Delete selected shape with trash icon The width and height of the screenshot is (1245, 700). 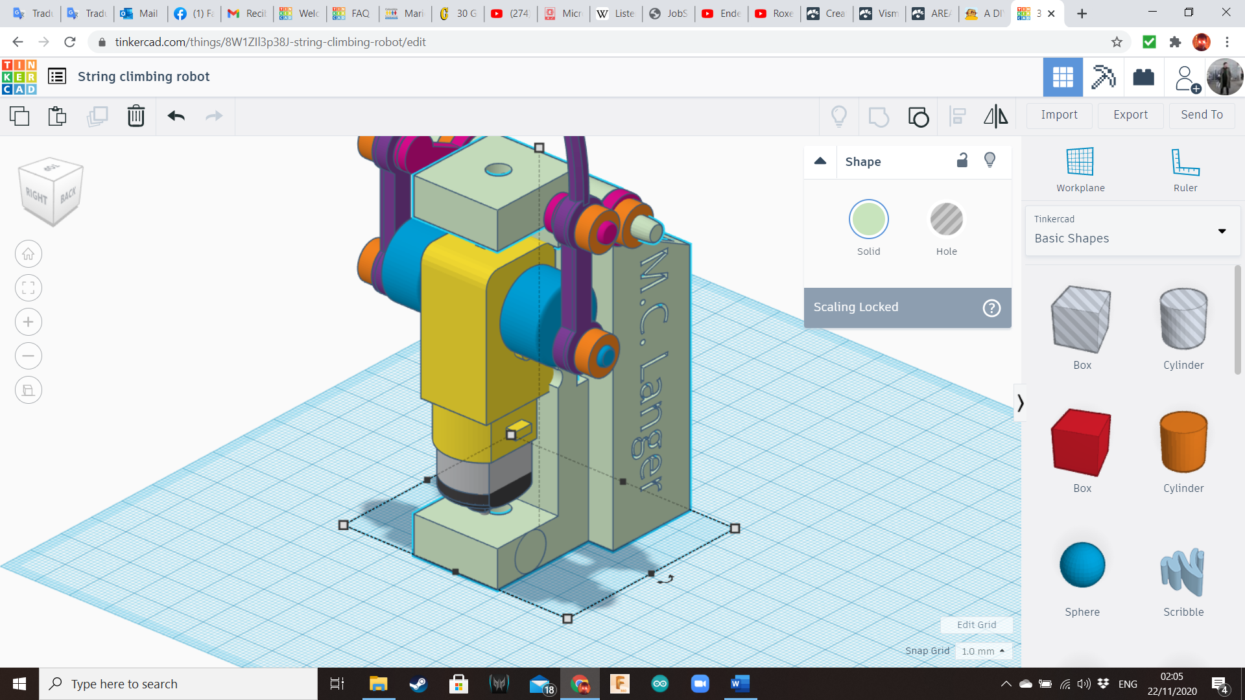point(136,116)
